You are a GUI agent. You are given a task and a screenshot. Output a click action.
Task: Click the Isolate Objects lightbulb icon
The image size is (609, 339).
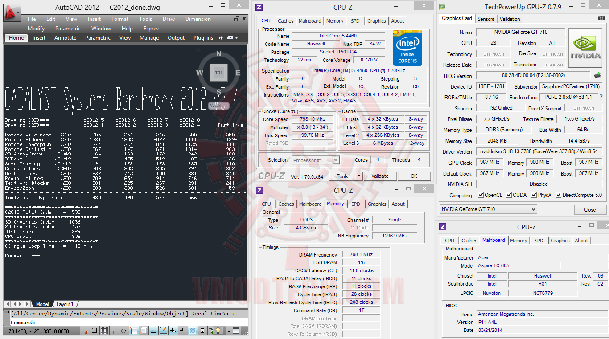click(218, 331)
